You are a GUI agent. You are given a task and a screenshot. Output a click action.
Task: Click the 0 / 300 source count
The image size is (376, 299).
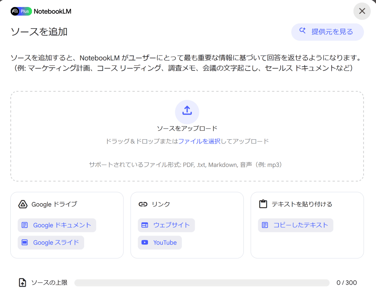(347, 283)
